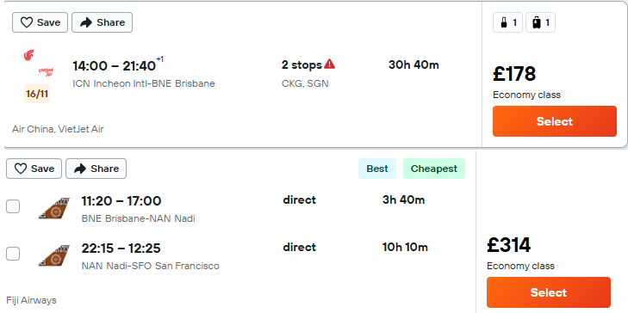Tick the checkbox for the NAN Nadi-SFO flight
The width and height of the screenshot is (628, 313).
(x=13, y=254)
